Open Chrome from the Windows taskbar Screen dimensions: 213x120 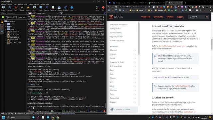click(58, 117)
